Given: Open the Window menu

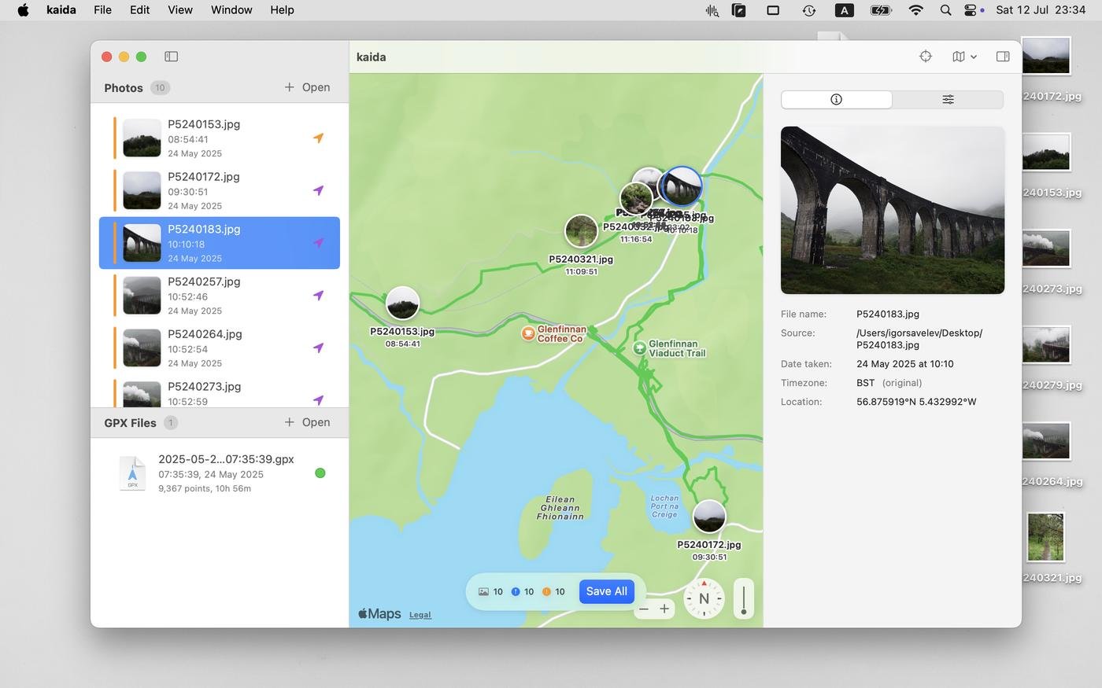Looking at the screenshot, I should click(231, 10).
